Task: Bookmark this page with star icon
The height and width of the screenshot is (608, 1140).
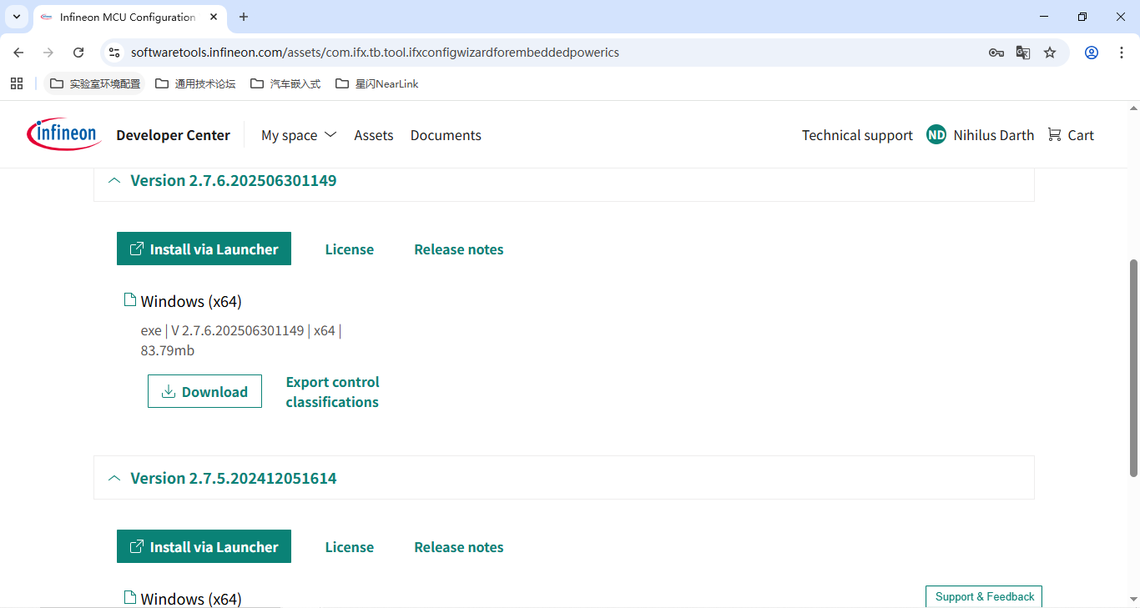Action: point(1050,53)
